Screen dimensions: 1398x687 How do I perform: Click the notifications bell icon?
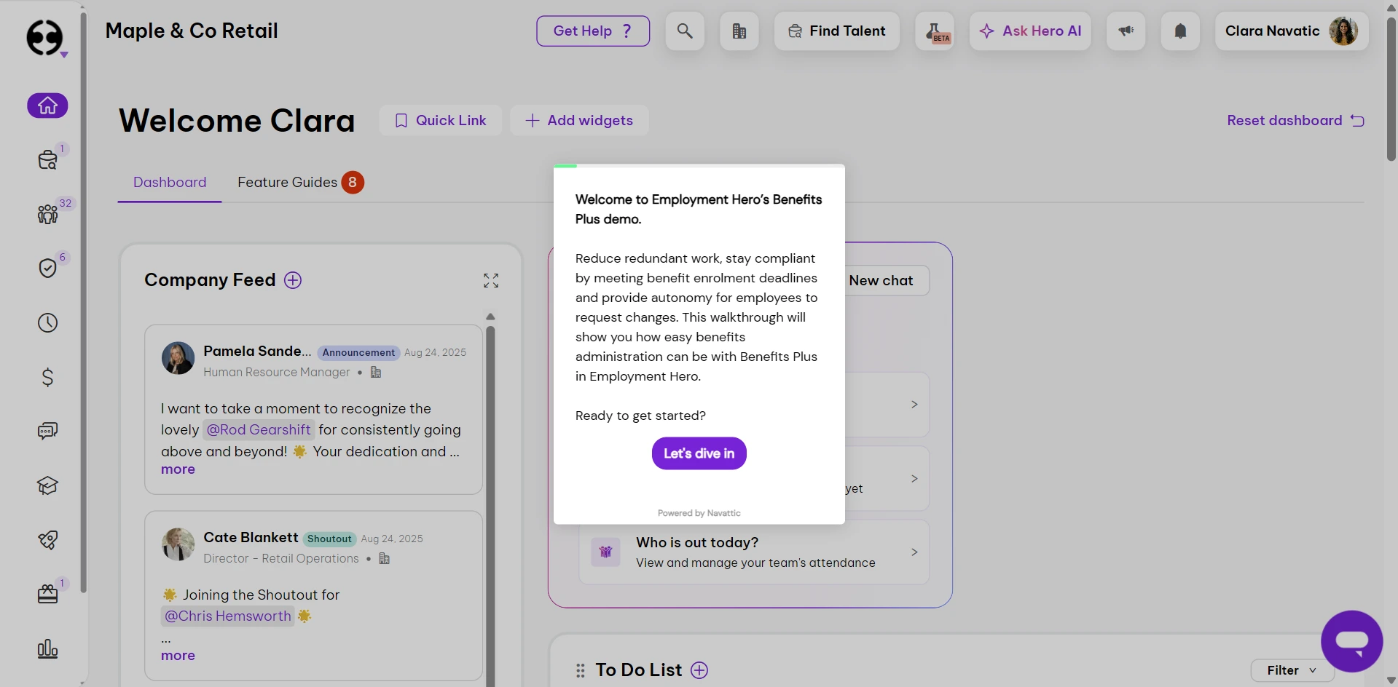click(x=1180, y=31)
